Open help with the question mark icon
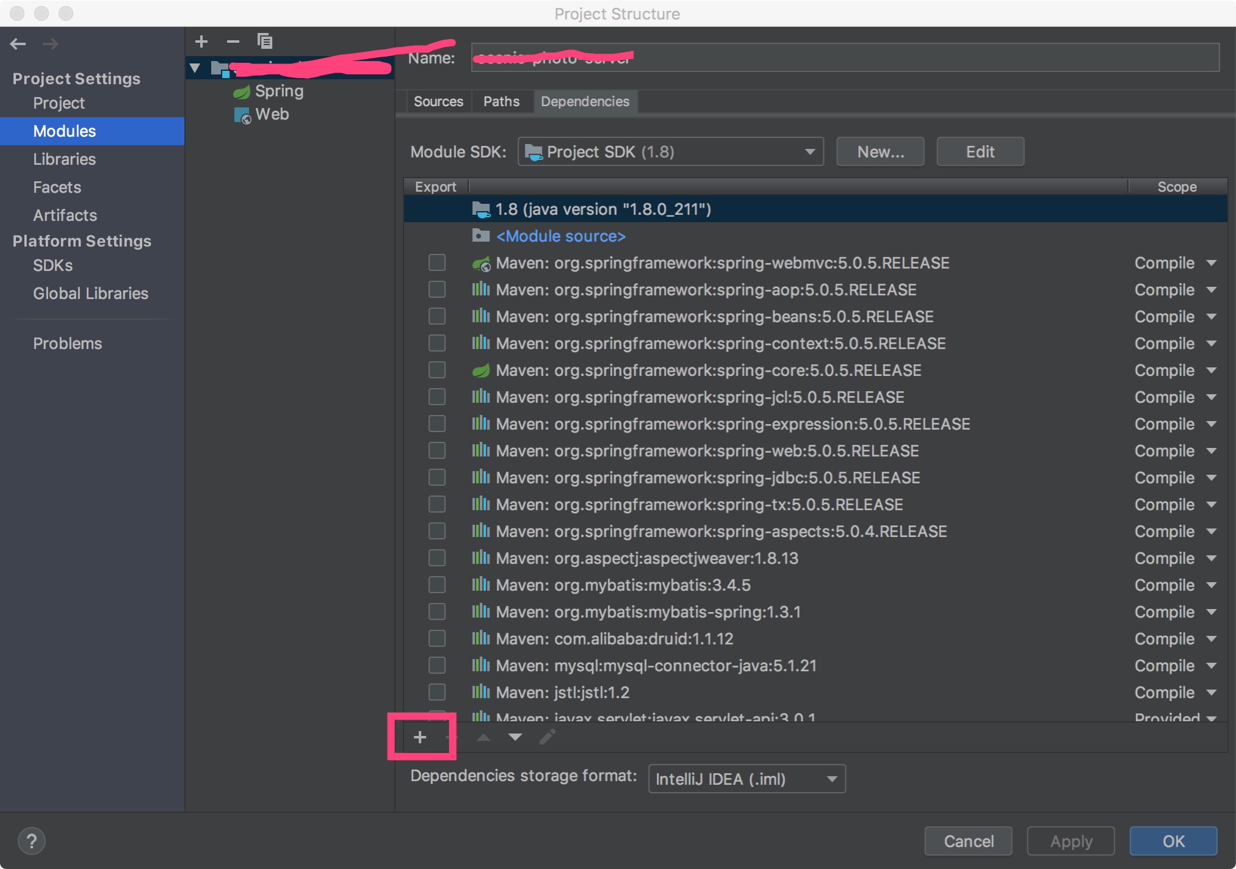 [32, 841]
